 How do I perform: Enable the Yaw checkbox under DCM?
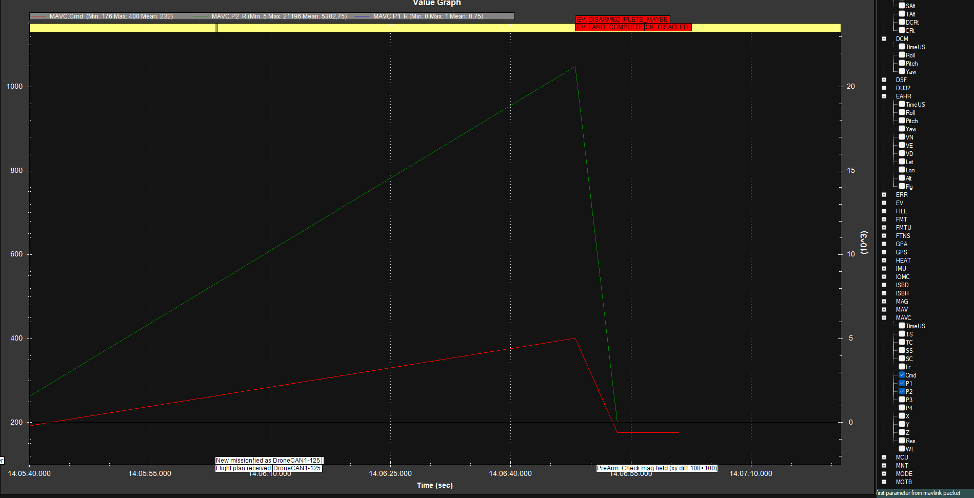(x=902, y=72)
